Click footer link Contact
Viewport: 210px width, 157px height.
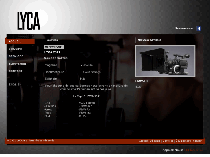tap(198, 141)
